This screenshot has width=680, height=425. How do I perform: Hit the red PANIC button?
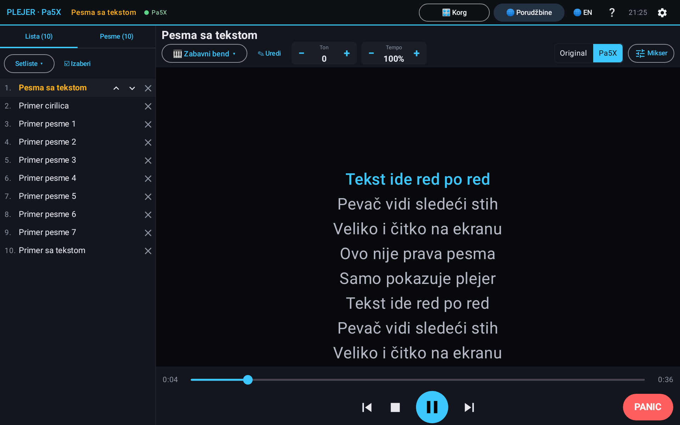pyautogui.click(x=648, y=407)
